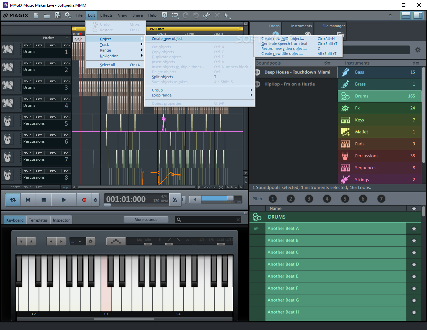427x330 pixels.
Task: Click the 192:2 Bars range marker
Action: [157, 29]
